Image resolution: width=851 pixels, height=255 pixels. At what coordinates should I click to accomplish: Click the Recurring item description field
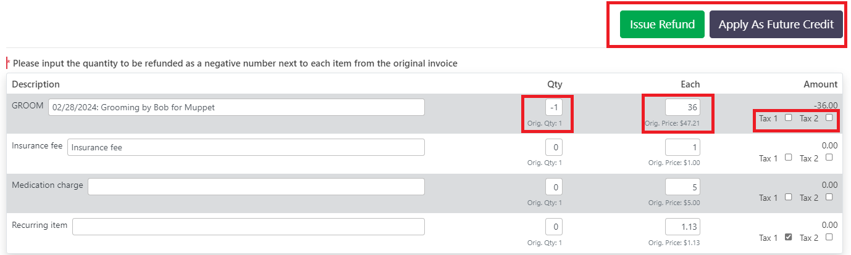pyautogui.click(x=248, y=227)
